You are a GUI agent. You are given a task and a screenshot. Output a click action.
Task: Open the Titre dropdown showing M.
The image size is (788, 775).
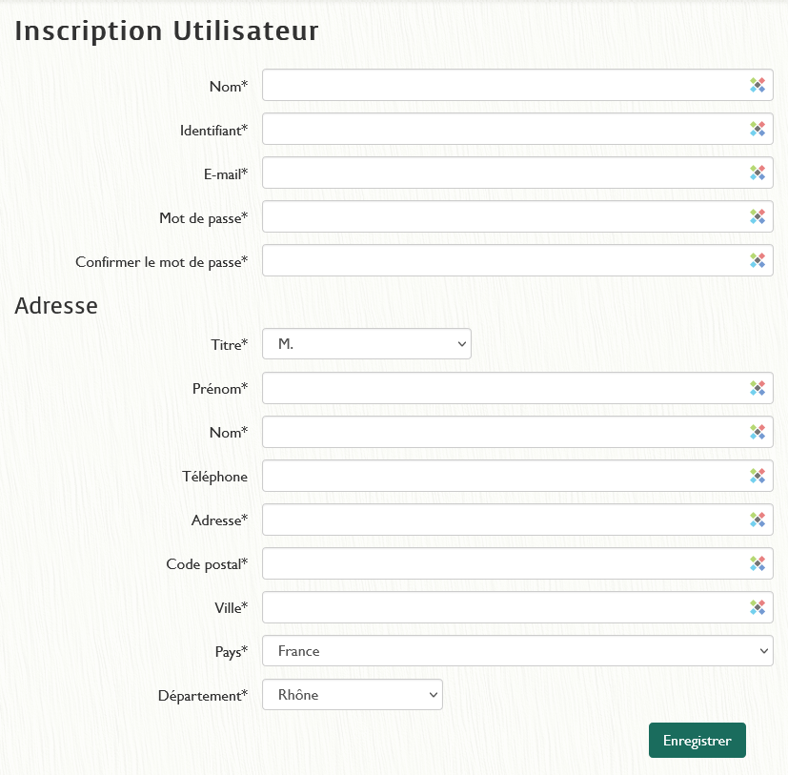click(367, 344)
